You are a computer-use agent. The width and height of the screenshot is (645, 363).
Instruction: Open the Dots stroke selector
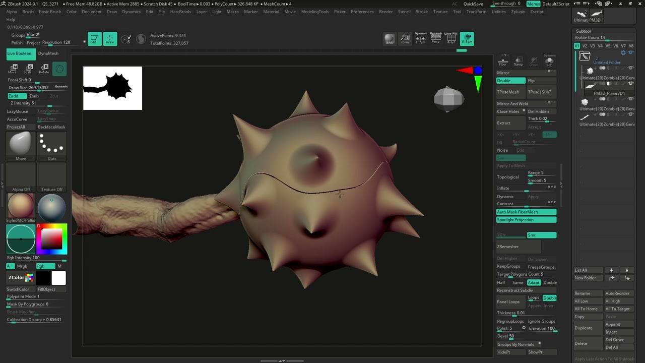pos(52,146)
